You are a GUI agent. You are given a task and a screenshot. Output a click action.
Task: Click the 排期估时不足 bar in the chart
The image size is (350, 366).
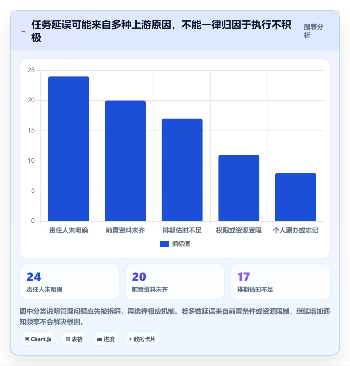click(182, 170)
